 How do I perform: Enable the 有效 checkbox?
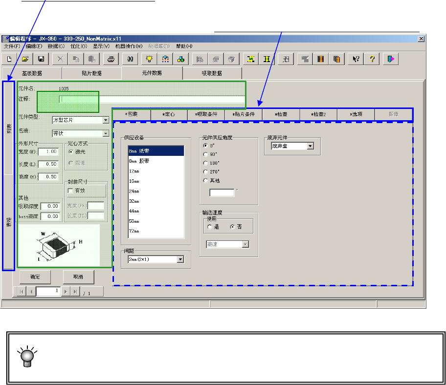pyautogui.click(x=70, y=191)
